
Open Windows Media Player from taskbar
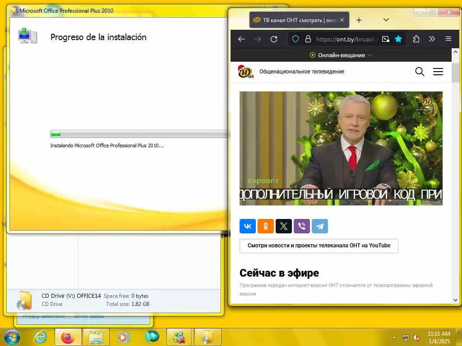pos(124,337)
